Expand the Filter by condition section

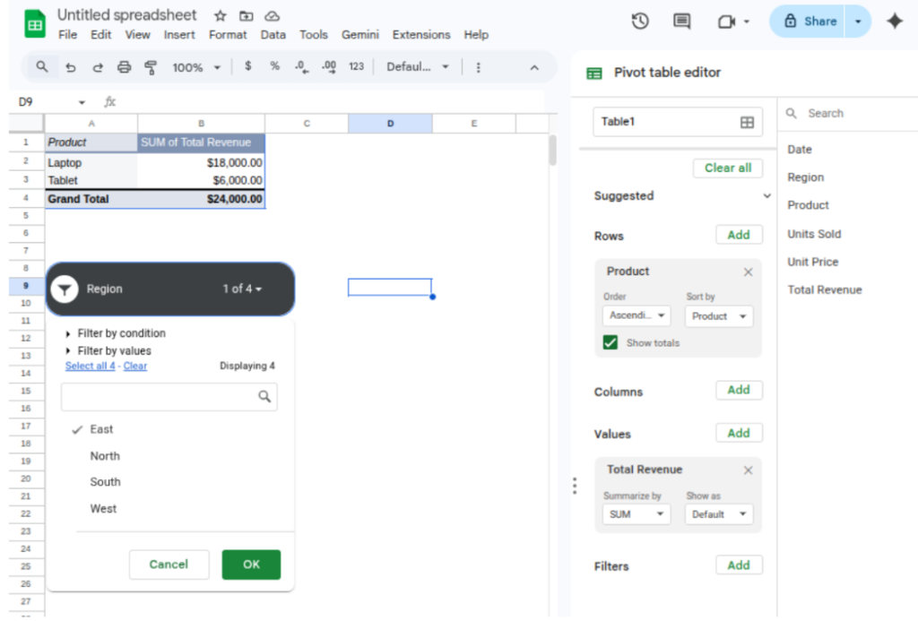point(120,333)
